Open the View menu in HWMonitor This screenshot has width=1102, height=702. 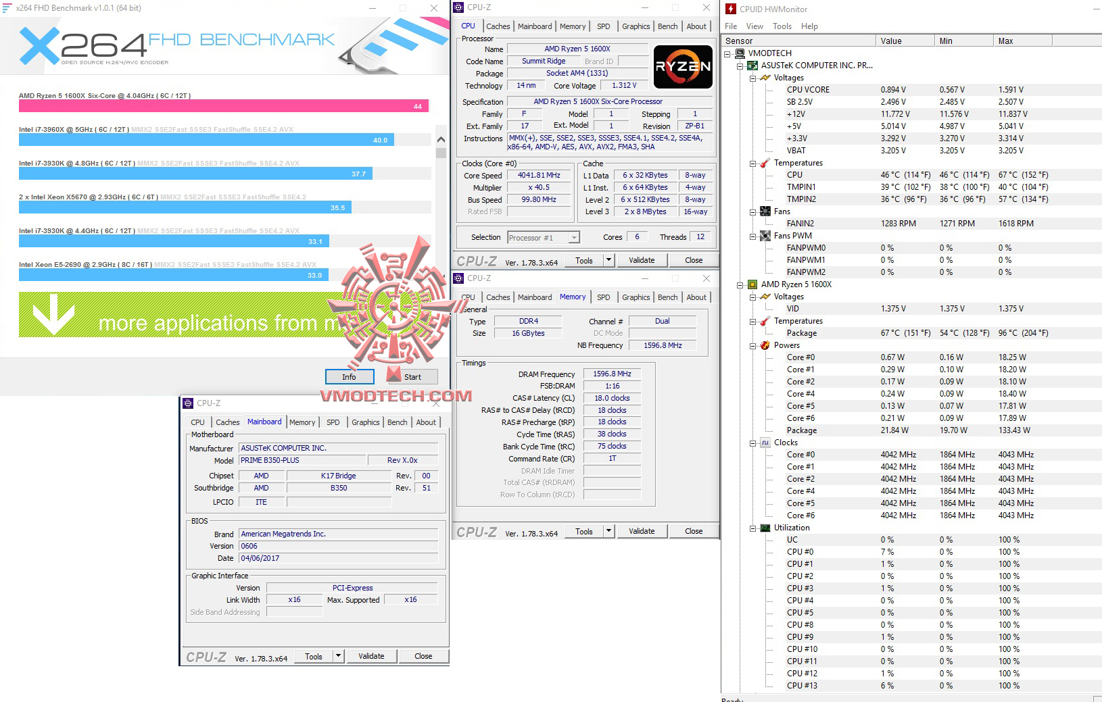754,26
